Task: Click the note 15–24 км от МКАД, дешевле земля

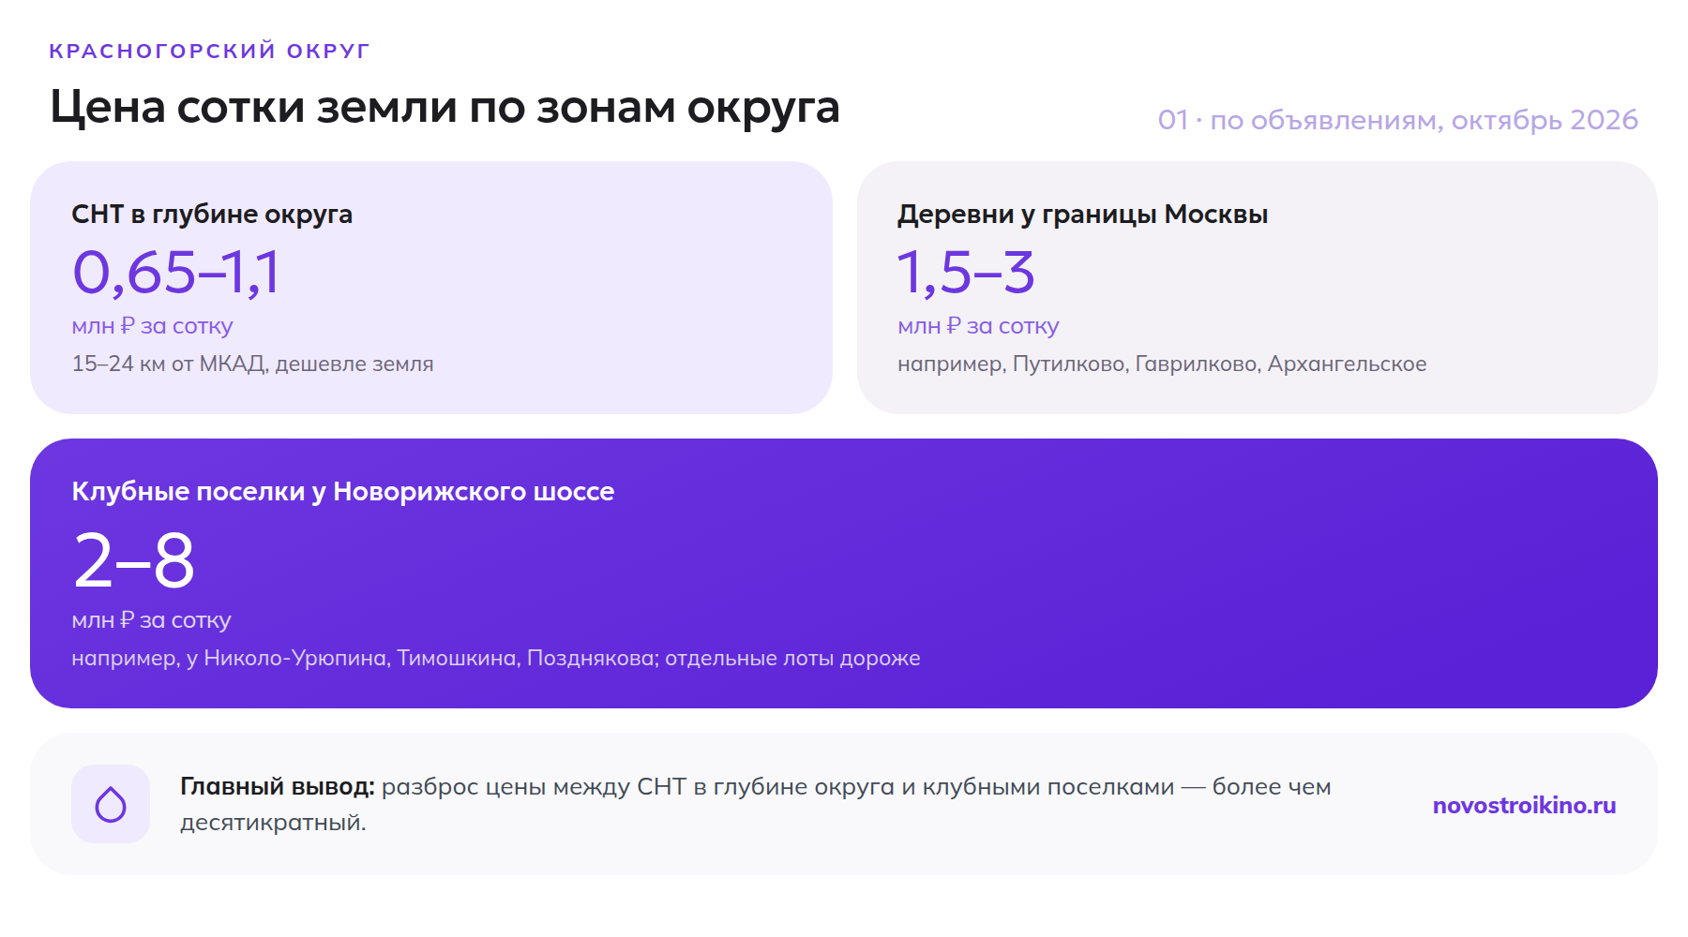Action: pos(252,364)
